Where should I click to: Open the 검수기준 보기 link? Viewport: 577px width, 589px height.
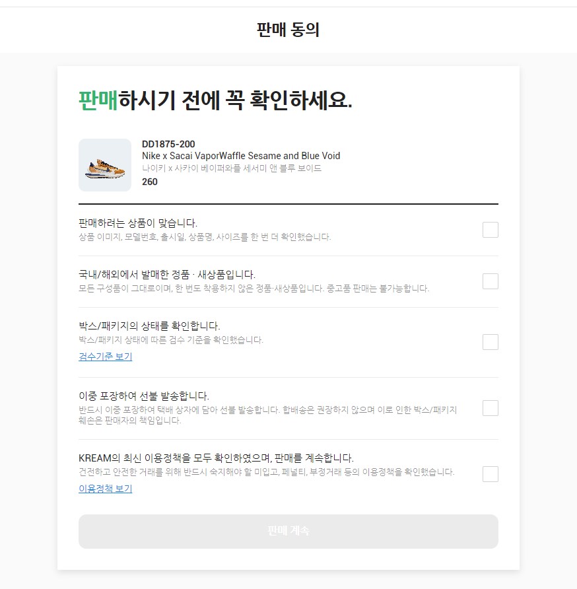[x=104, y=357]
